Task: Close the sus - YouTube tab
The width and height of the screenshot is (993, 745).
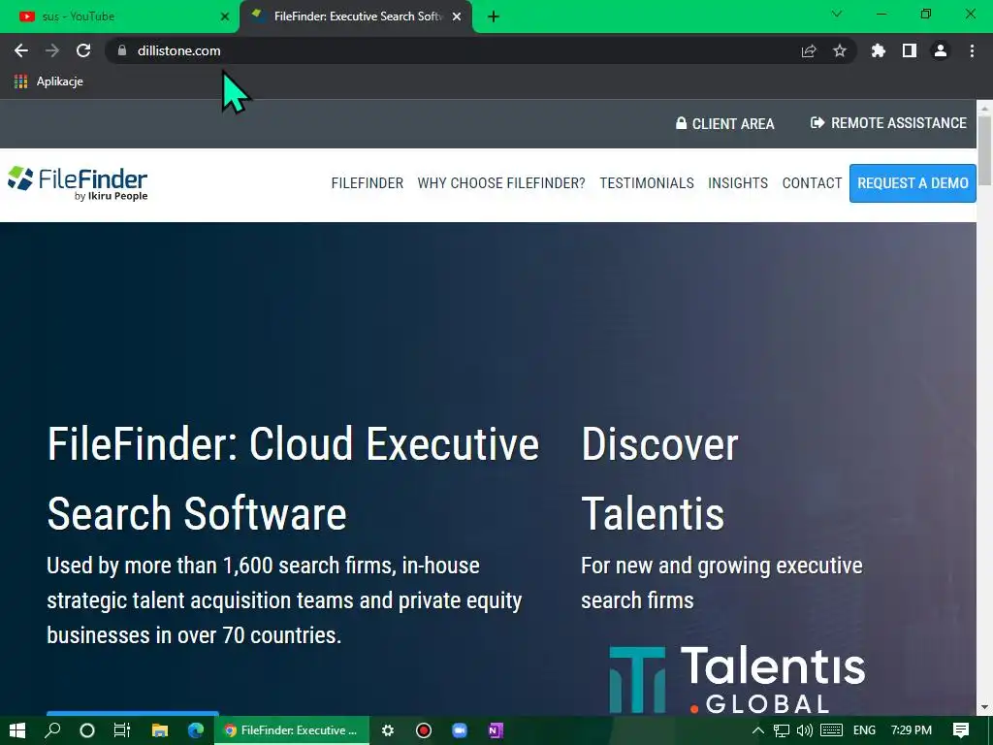Action: (225, 16)
